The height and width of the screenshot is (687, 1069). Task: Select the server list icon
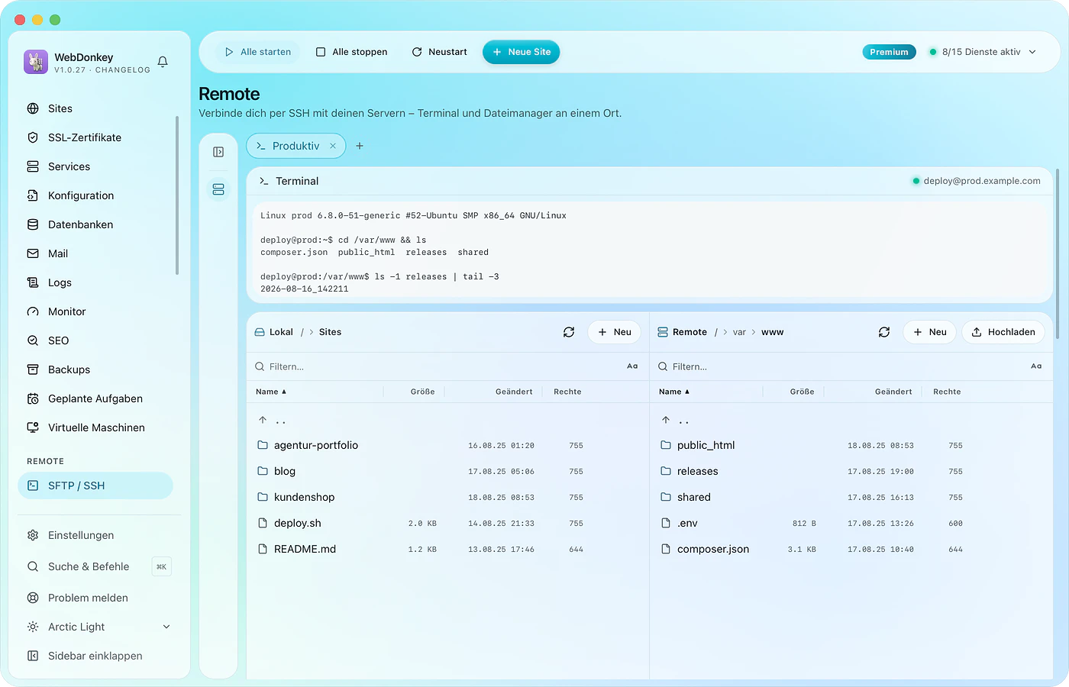(x=218, y=189)
